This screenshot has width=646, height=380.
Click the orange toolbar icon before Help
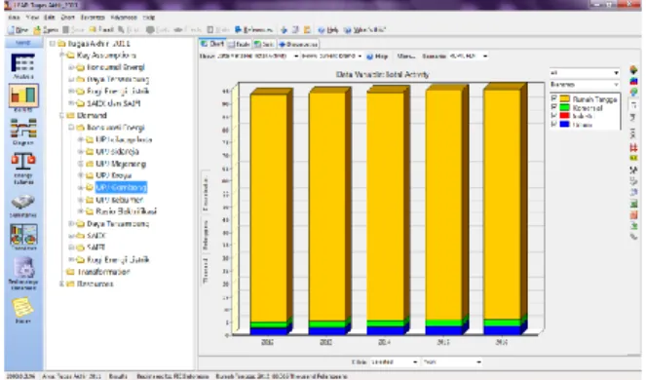pyautogui.click(x=307, y=29)
